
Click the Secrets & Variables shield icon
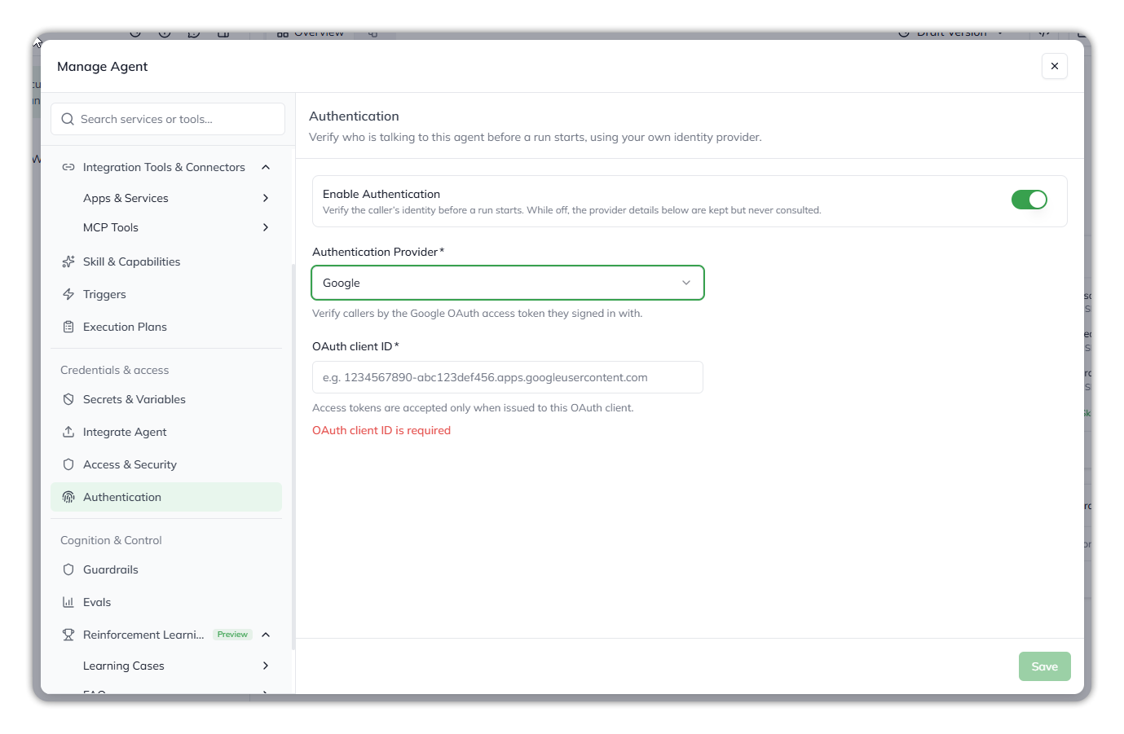pyautogui.click(x=68, y=399)
